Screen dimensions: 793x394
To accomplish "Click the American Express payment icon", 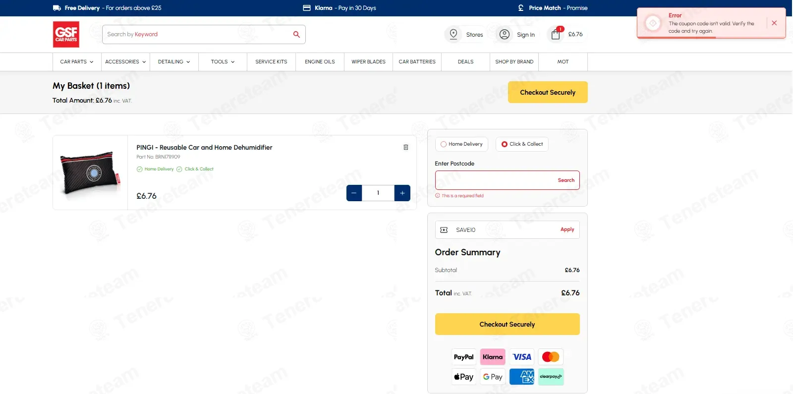I will pyautogui.click(x=522, y=377).
